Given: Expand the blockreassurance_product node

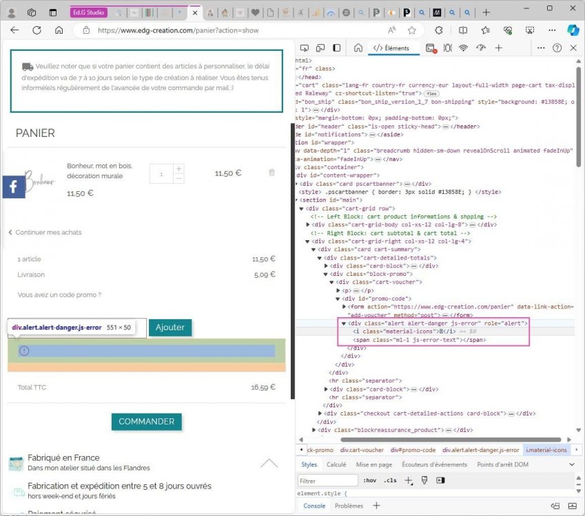Looking at the screenshot, I should (x=314, y=430).
